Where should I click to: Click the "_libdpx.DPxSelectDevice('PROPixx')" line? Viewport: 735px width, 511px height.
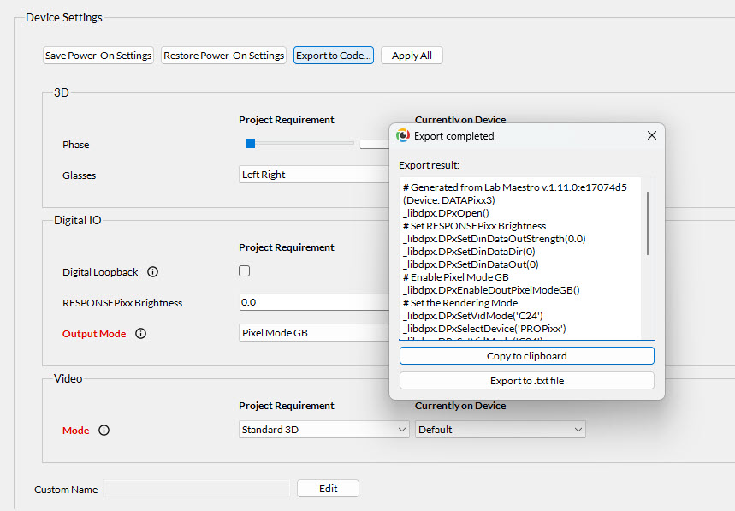click(484, 328)
